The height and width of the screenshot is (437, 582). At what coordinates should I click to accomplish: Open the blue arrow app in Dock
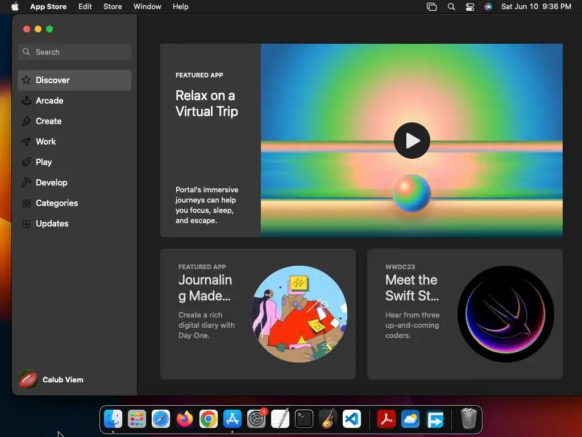tap(434, 419)
